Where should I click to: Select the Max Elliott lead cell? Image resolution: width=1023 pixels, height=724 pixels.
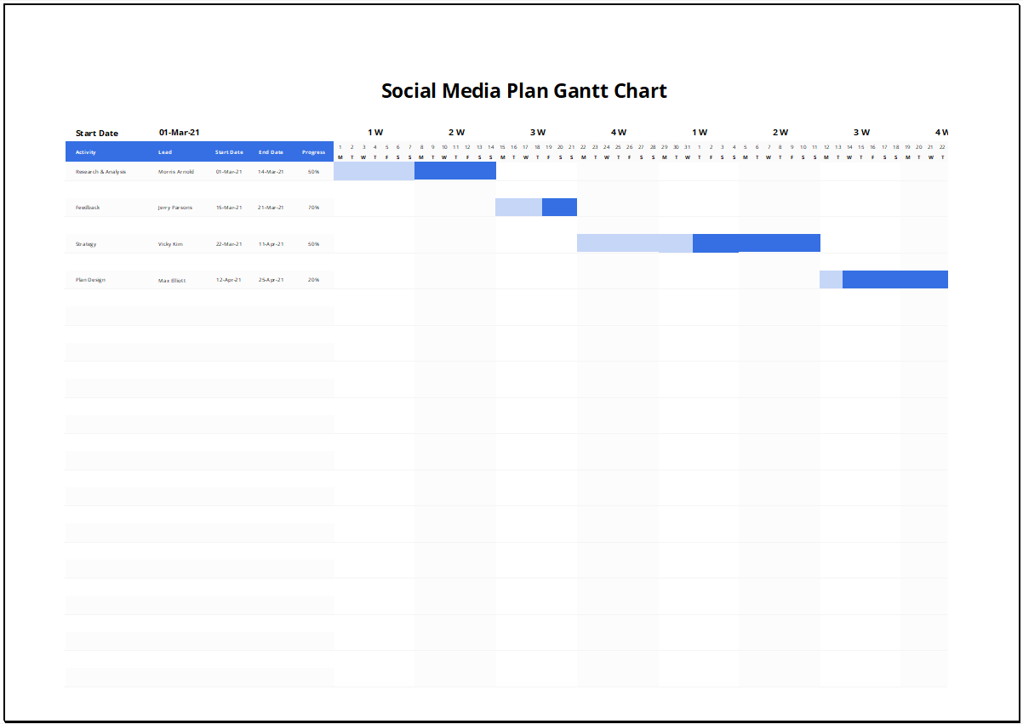pos(171,280)
